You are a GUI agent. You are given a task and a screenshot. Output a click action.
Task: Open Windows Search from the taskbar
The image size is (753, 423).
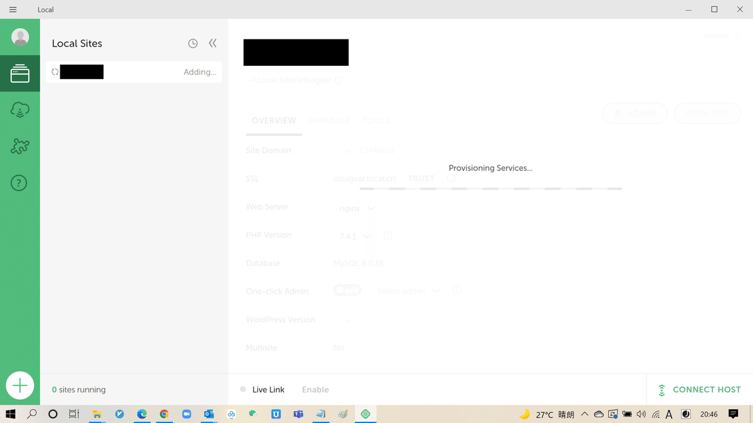click(31, 414)
